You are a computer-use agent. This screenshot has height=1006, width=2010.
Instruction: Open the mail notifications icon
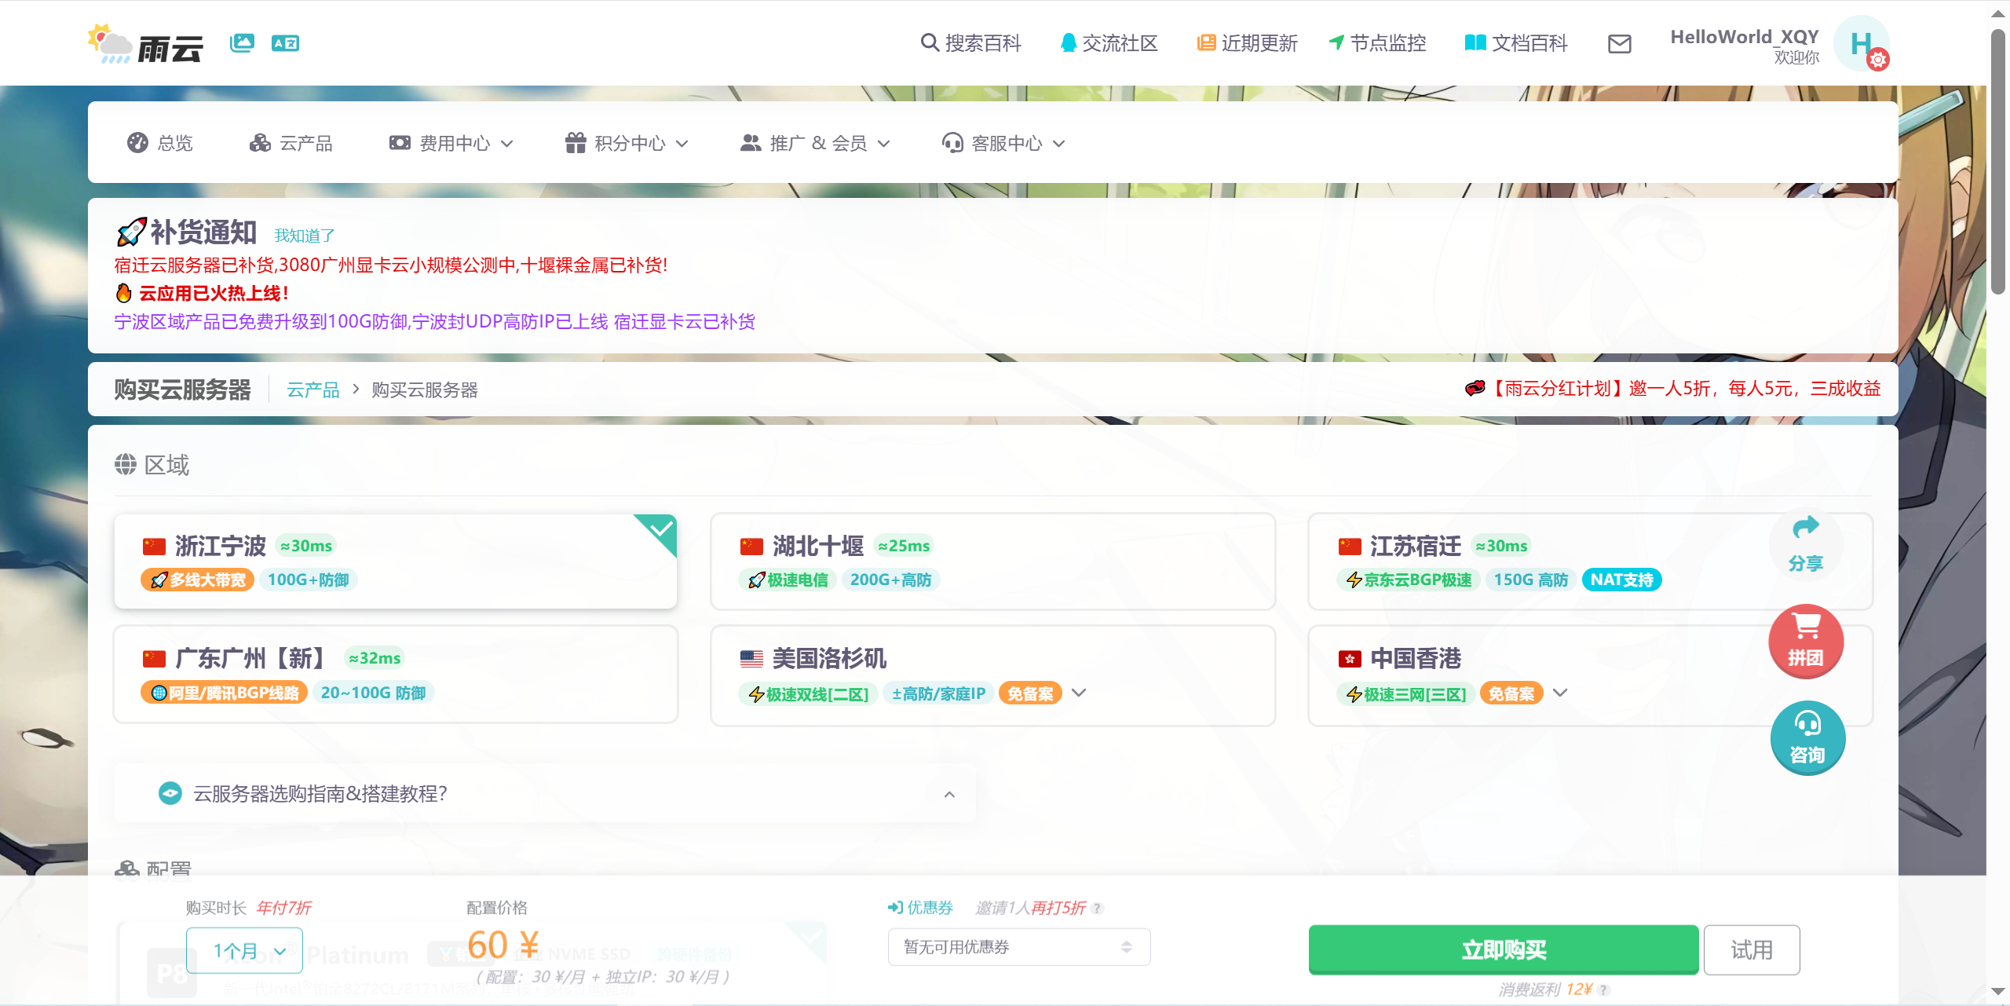(x=1619, y=44)
